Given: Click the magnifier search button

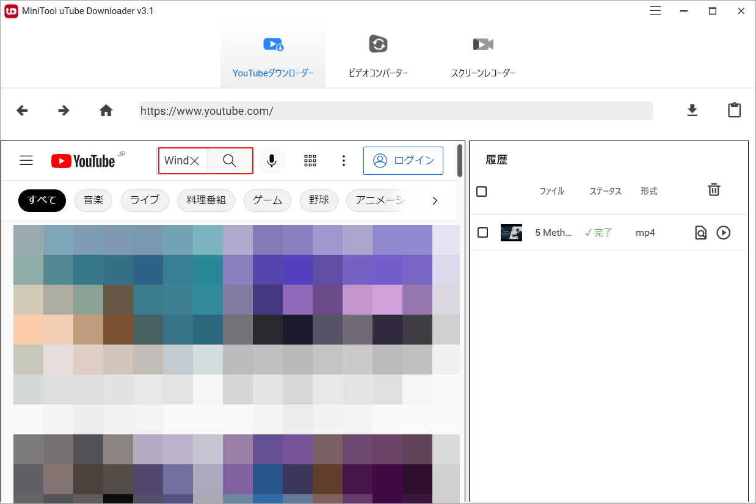Looking at the screenshot, I should [230, 161].
